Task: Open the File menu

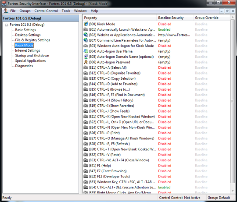Action: [13, 11]
